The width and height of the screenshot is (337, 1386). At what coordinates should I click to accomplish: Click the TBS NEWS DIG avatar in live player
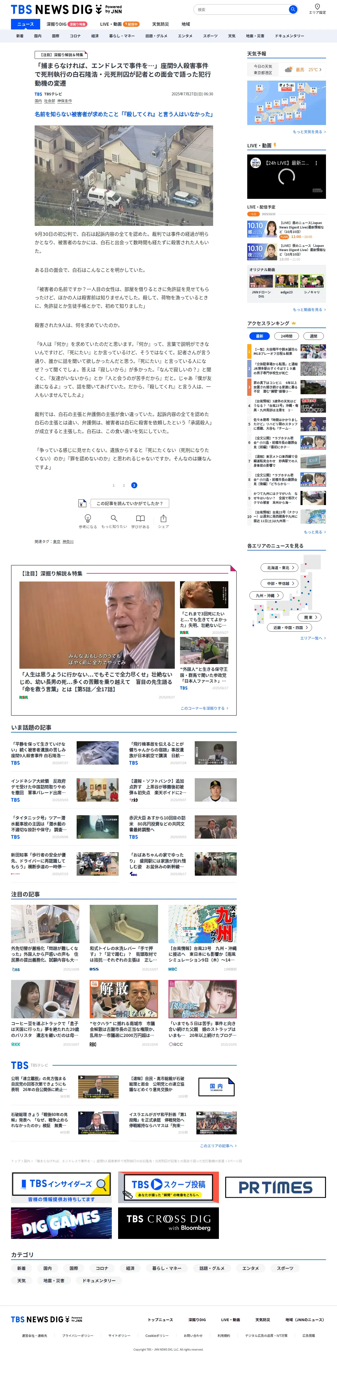(256, 163)
